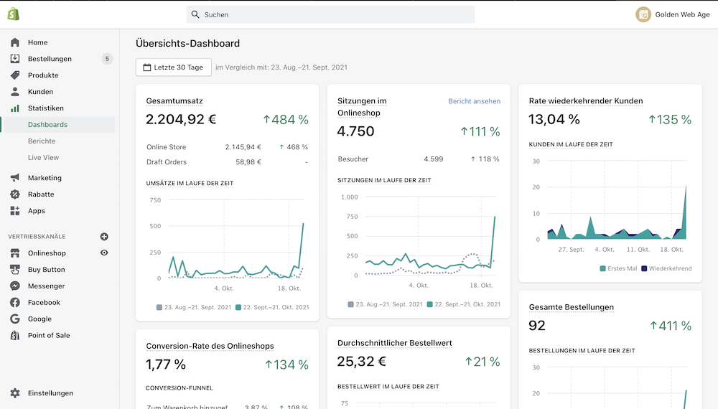Screen dimensions: 718x409
Task: Click the Rabatte discount badge icon
Action: click(x=15, y=194)
